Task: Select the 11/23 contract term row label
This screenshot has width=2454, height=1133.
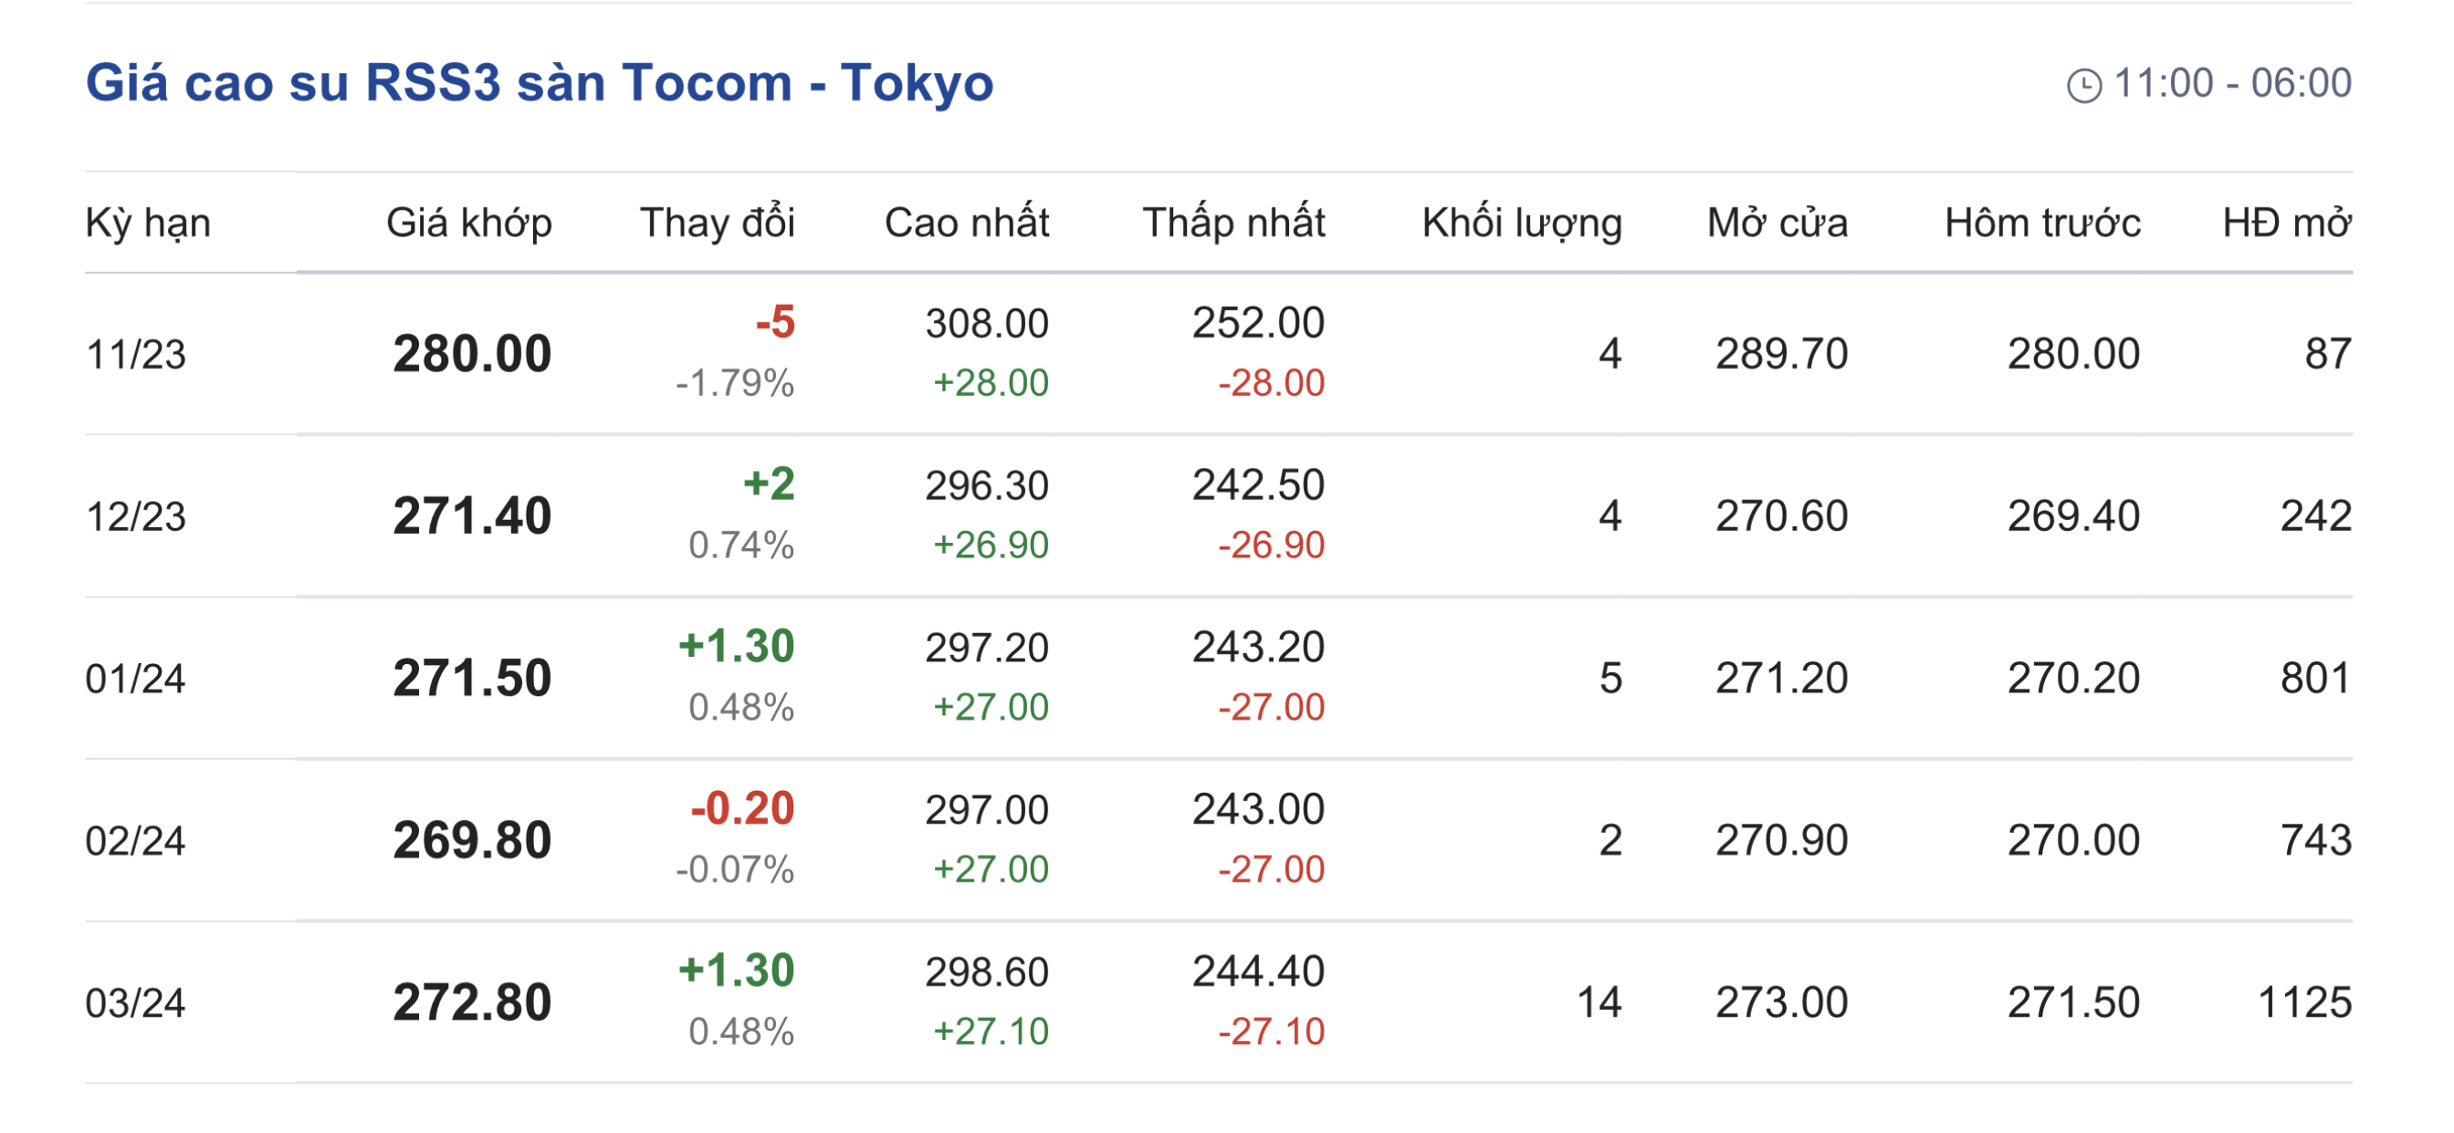Action: click(x=135, y=355)
